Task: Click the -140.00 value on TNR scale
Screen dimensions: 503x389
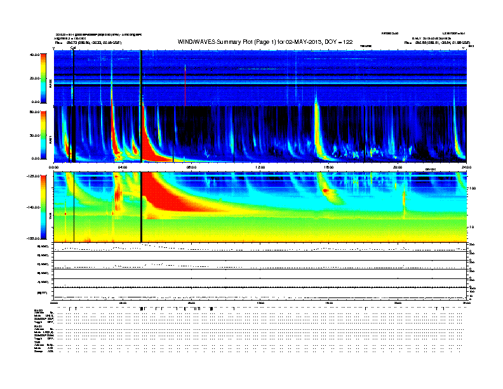Action: [x=33, y=207]
